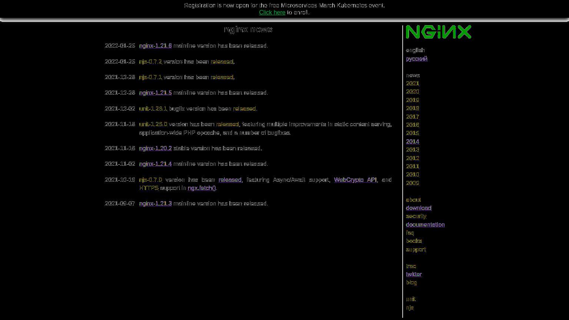The height and width of the screenshot is (320, 569).
Task: Open the 2011 news archive
Action: pyautogui.click(x=413, y=167)
